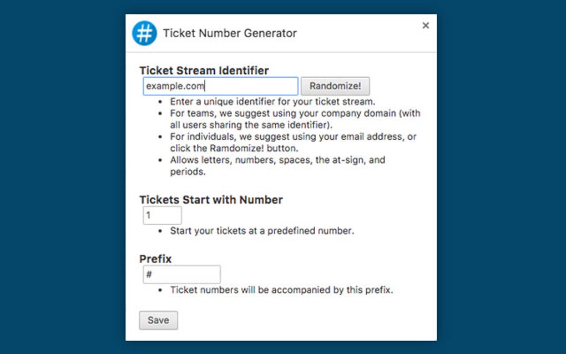Click the Tickets Start with Number label
The height and width of the screenshot is (354, 566).
tap(211, 200)
